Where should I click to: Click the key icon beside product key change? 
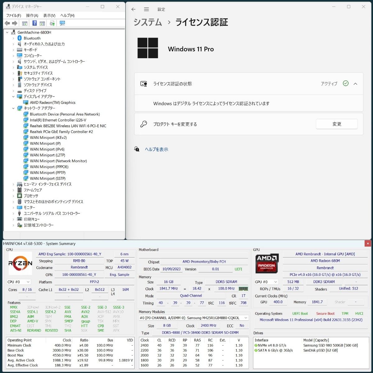[144, 124]
